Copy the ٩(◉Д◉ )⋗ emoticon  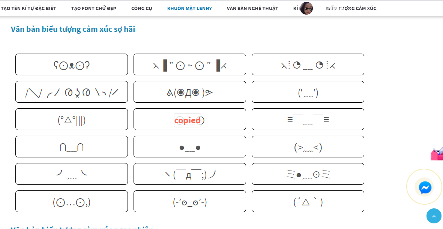190,92
